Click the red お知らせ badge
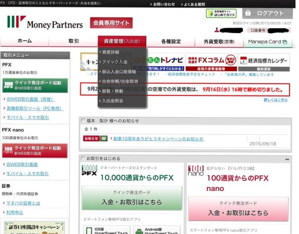The image size is (299, 234). click(x=92, y=139)
